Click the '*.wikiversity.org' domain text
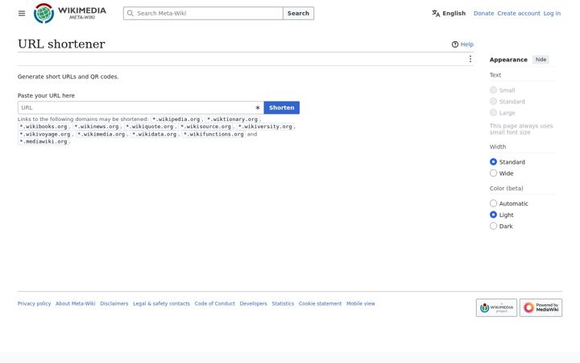The height and width of the screenshot is (363, 580). pos(265,127)
